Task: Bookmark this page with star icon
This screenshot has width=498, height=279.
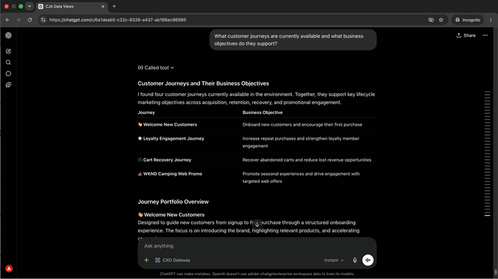Action: click(441, 20)
